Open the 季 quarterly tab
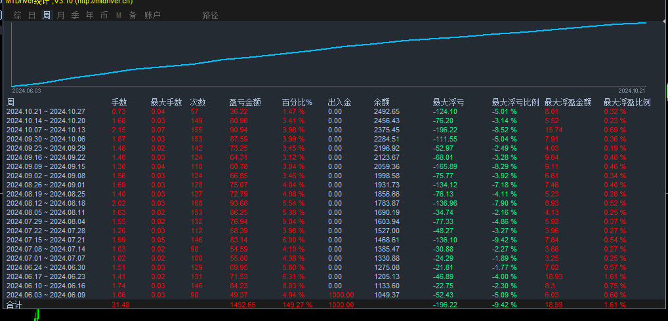Viewport: 668px width, 321px height. point(75,15)
